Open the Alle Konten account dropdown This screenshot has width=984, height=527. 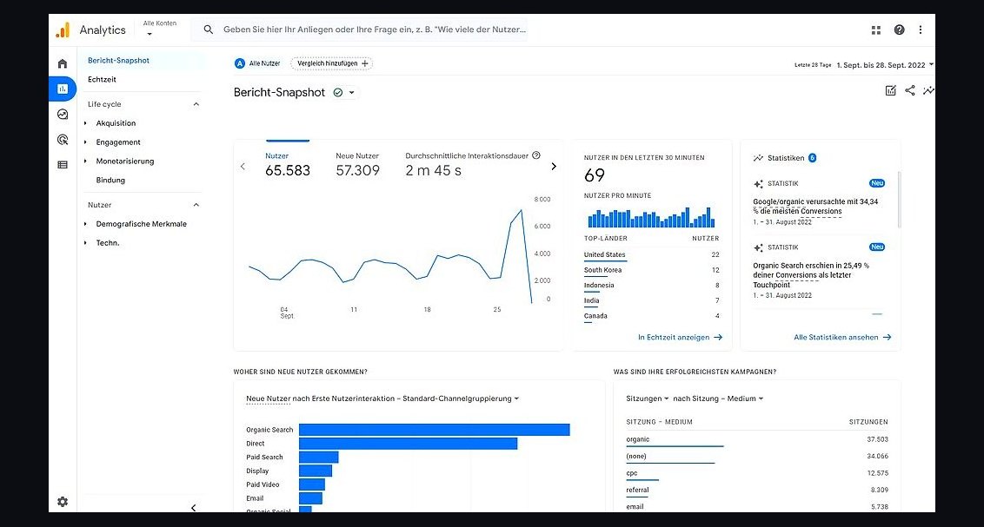tap(159, 28)
